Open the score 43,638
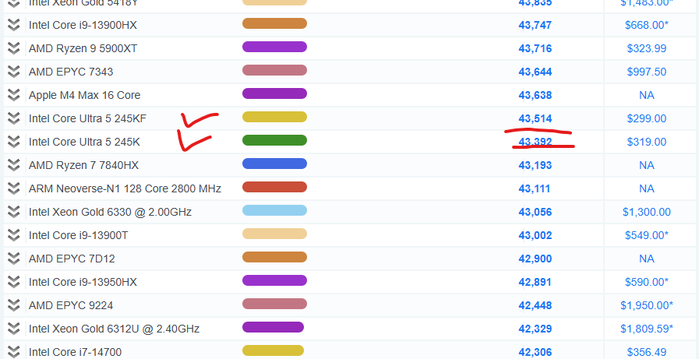This screenshot has width=699, height=359. 535,95
